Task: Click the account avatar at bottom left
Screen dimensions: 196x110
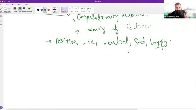Action: [x=1, y=108]
